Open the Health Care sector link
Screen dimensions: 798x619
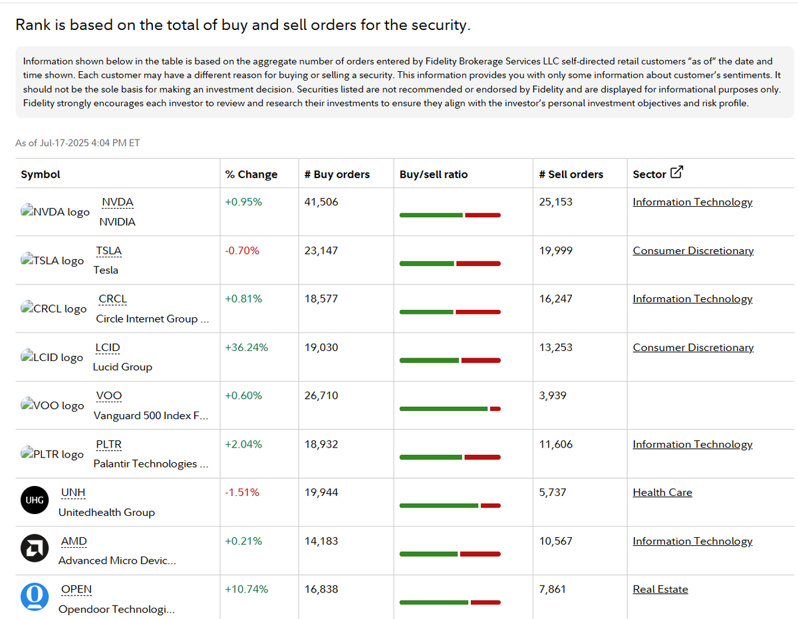662,493
